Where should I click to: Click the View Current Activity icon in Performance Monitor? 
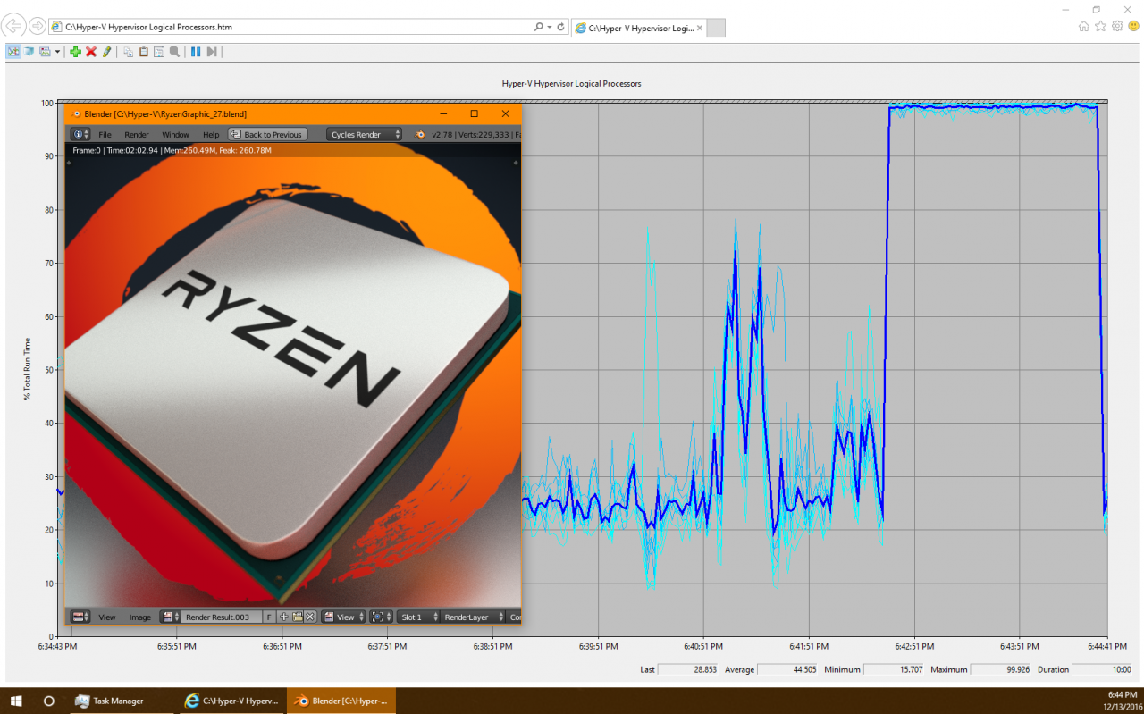click(13, 52)
